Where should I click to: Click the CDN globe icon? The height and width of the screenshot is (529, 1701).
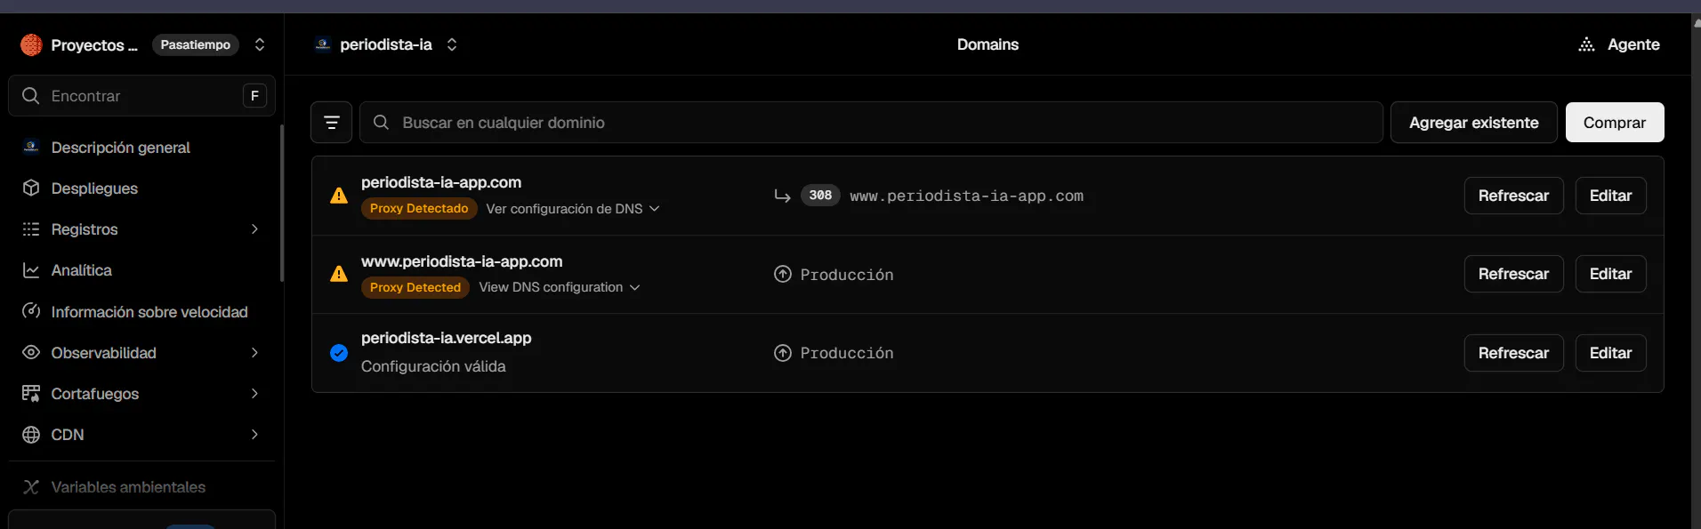[x=31, y=435]
